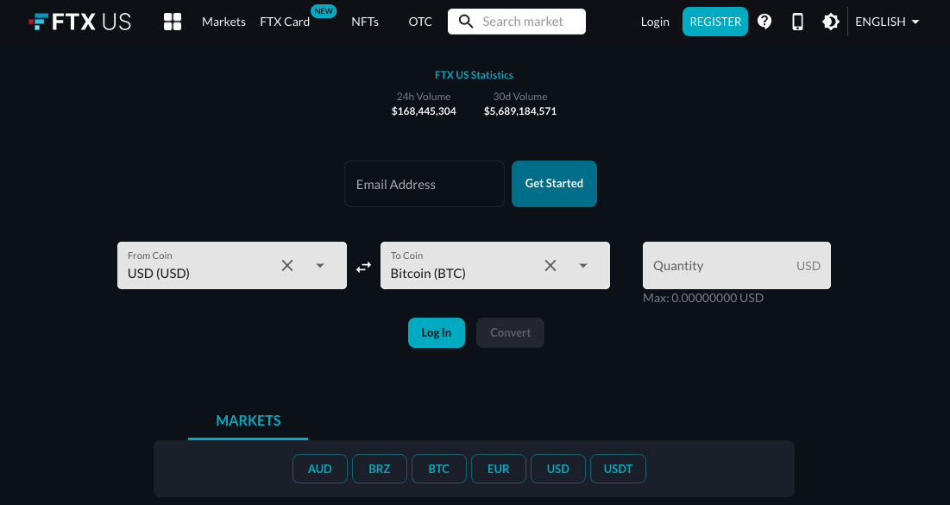Viewport: 950px width, 505px height.
Task: Click the swap coins arrow icon
Action: click(363, 266)
